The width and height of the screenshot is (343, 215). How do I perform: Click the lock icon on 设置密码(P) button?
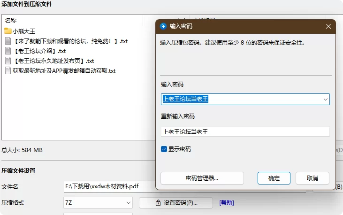[x=158, y=203]
